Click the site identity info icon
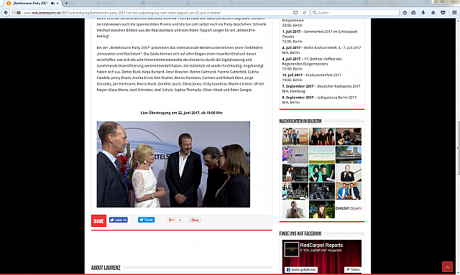The height and width of the screenshot is (275, 460). pos(14,13)
